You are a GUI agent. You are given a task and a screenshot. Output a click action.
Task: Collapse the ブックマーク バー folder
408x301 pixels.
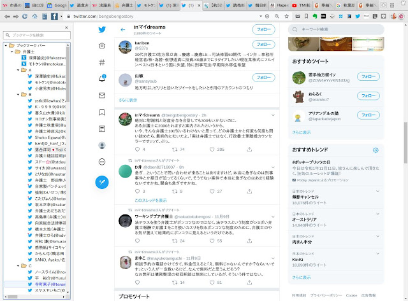pos(6,45)
